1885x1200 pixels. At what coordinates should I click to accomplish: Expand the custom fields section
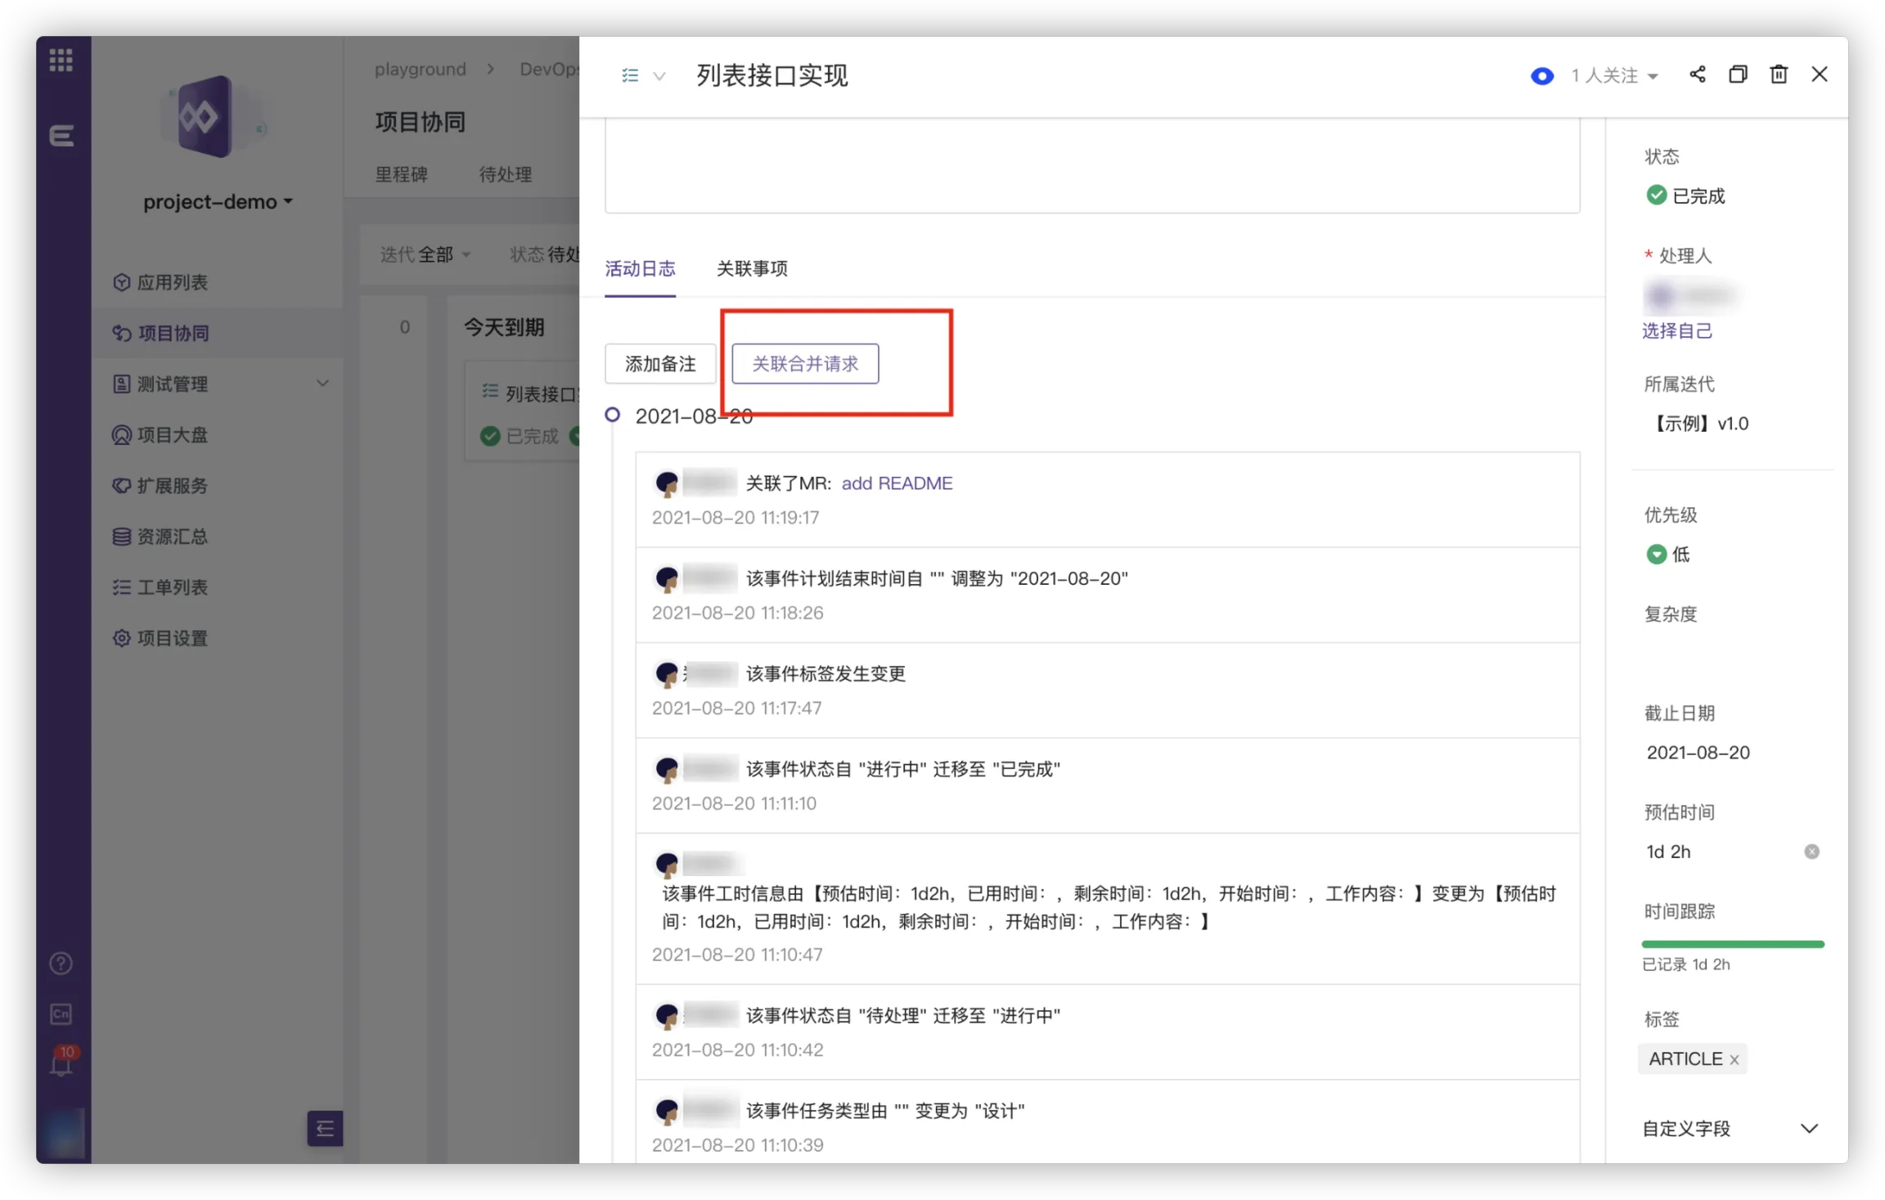pyautogui.click(x=1809, y=1129)
